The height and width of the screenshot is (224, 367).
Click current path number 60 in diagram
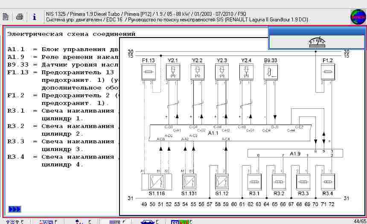click(234, 204)
